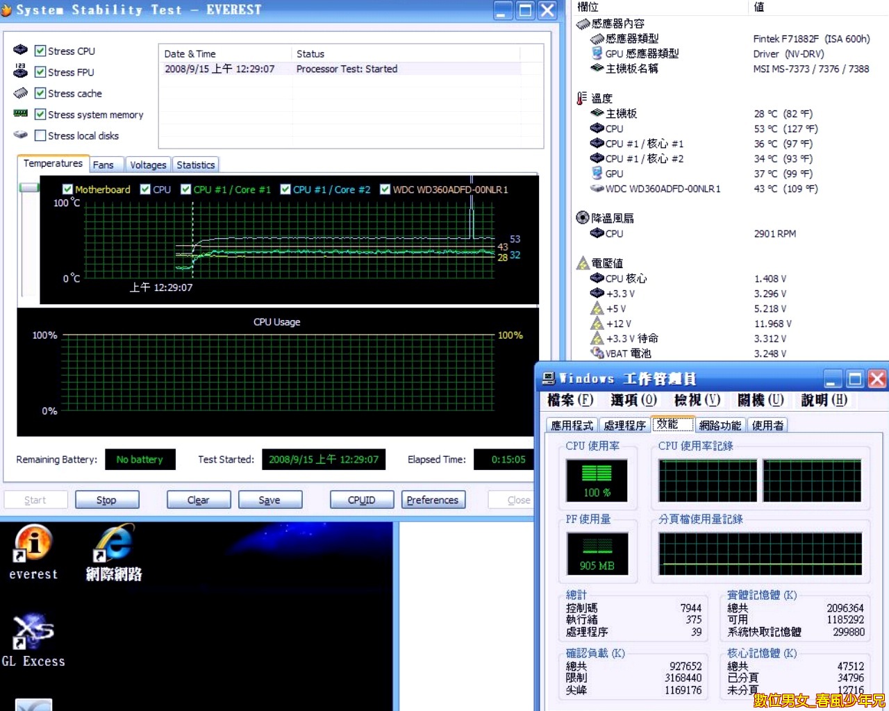Click the Save button
The height and width of the screenshot is (711, 889).
(269, 500)
